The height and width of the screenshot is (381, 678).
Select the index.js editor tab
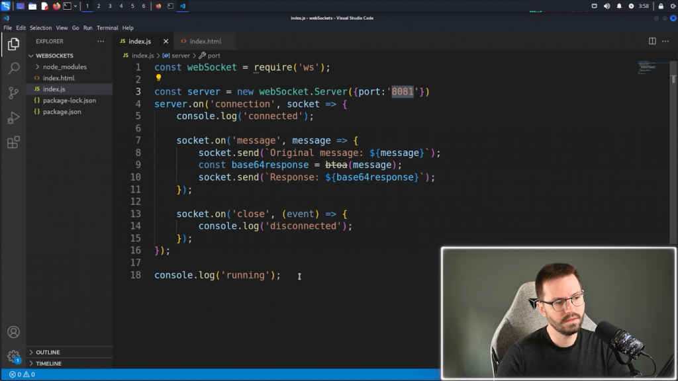(144, 41)
